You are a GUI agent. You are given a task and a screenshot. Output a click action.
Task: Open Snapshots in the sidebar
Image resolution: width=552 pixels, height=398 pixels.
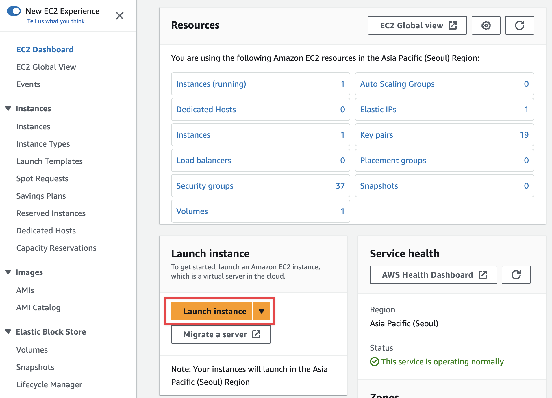35,367
